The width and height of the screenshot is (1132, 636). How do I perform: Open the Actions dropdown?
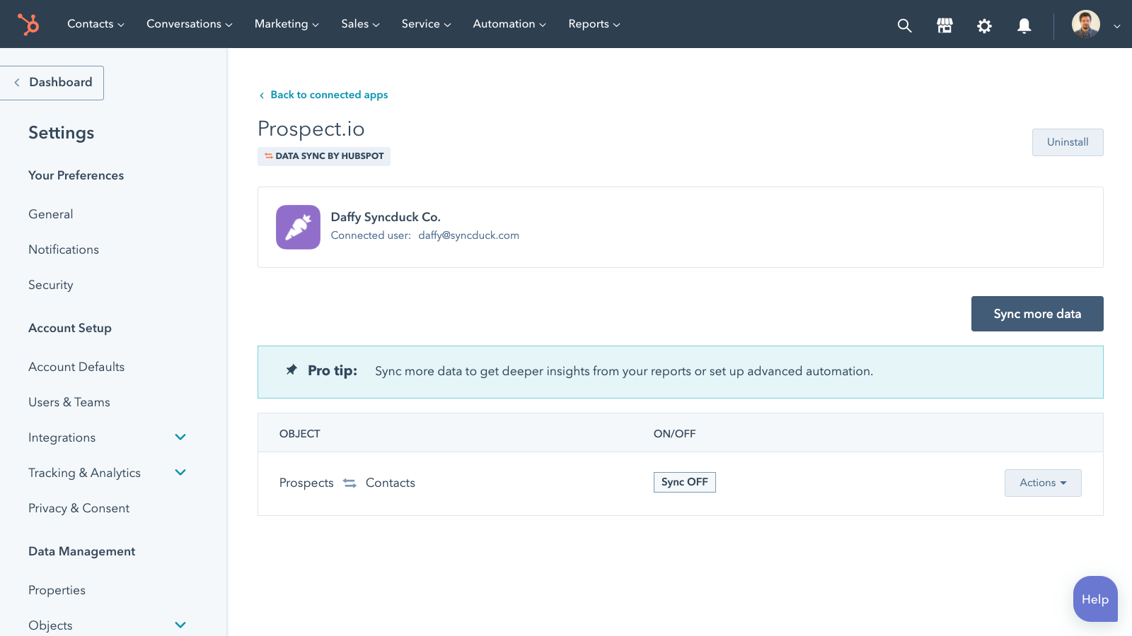pyautogui.click(x=1042, y=483)
